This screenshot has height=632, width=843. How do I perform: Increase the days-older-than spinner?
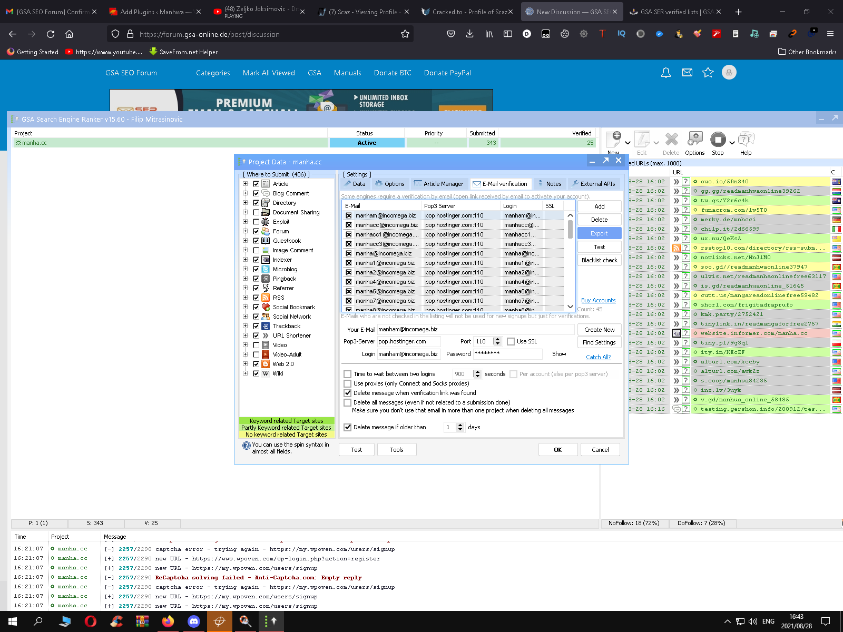460,425
